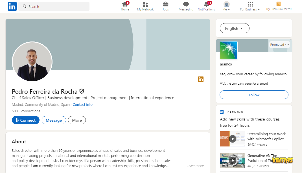Image resolution: width=302 pixels, height=173 pixels.
Task: Click the aramco company logo
Action: [x=229, y=50]
